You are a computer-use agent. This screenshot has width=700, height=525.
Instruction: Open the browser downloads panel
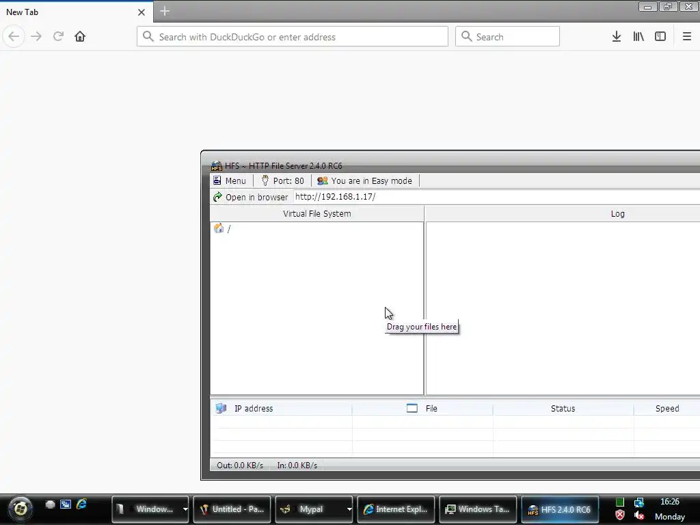617,37
